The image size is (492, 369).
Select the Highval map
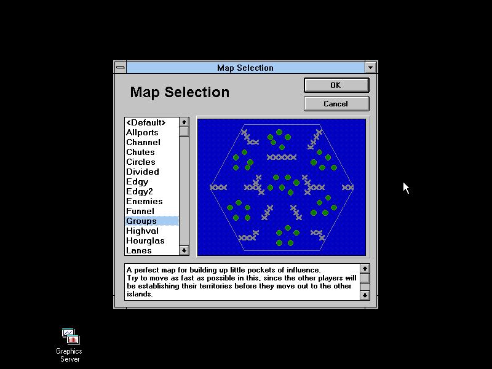pos(152,231)
